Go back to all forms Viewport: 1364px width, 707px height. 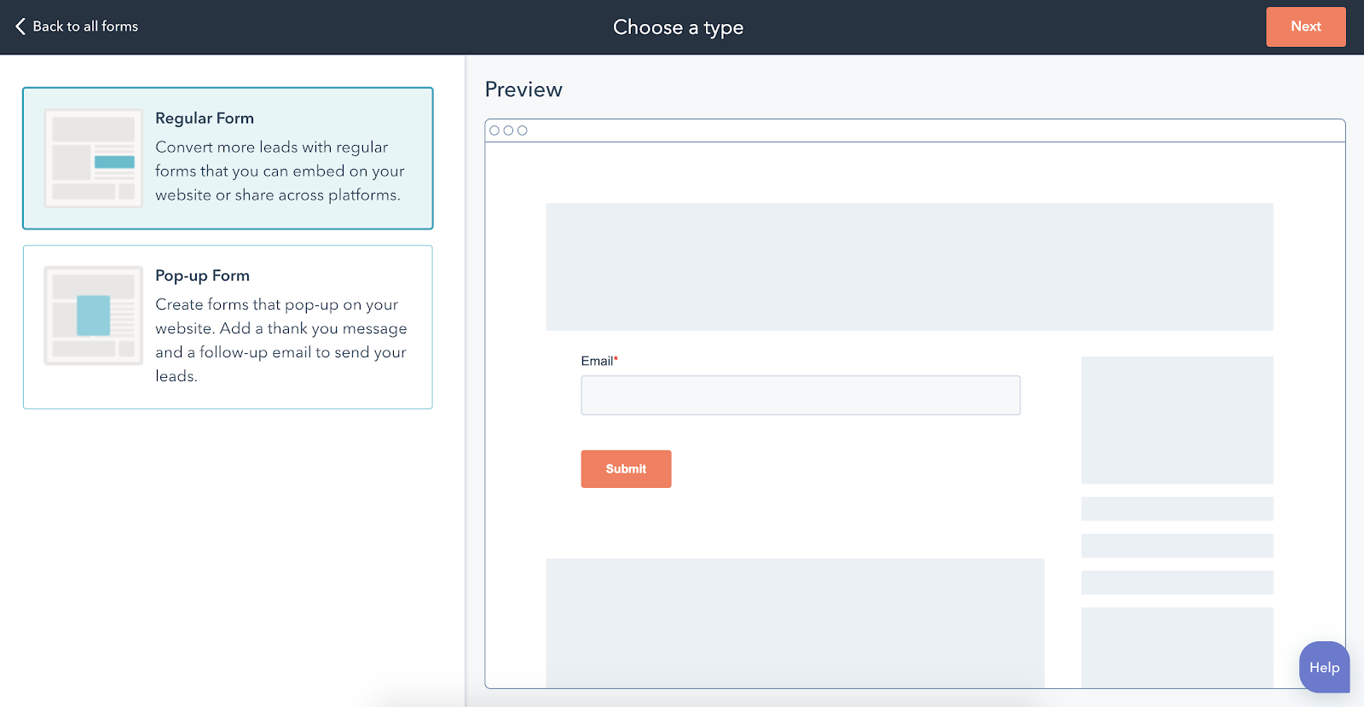(77, 26)
